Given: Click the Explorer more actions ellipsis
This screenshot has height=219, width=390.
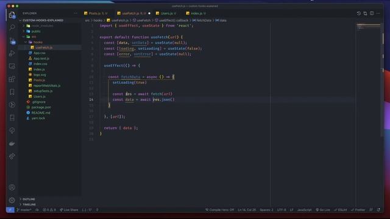Looking at the screenshot, I should (76, 13).
